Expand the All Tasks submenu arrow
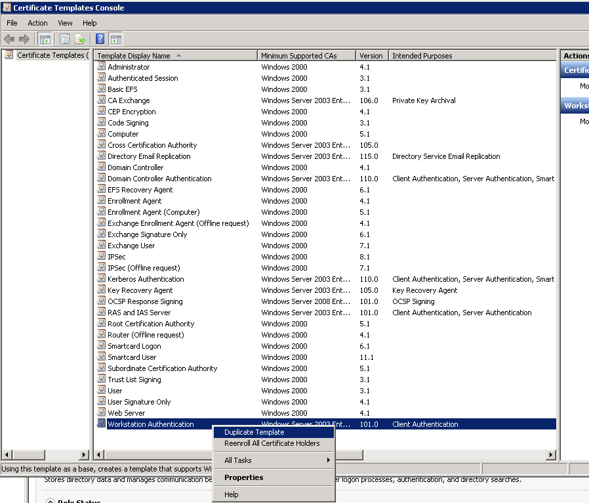589x503 pixels. click(329, 460)
